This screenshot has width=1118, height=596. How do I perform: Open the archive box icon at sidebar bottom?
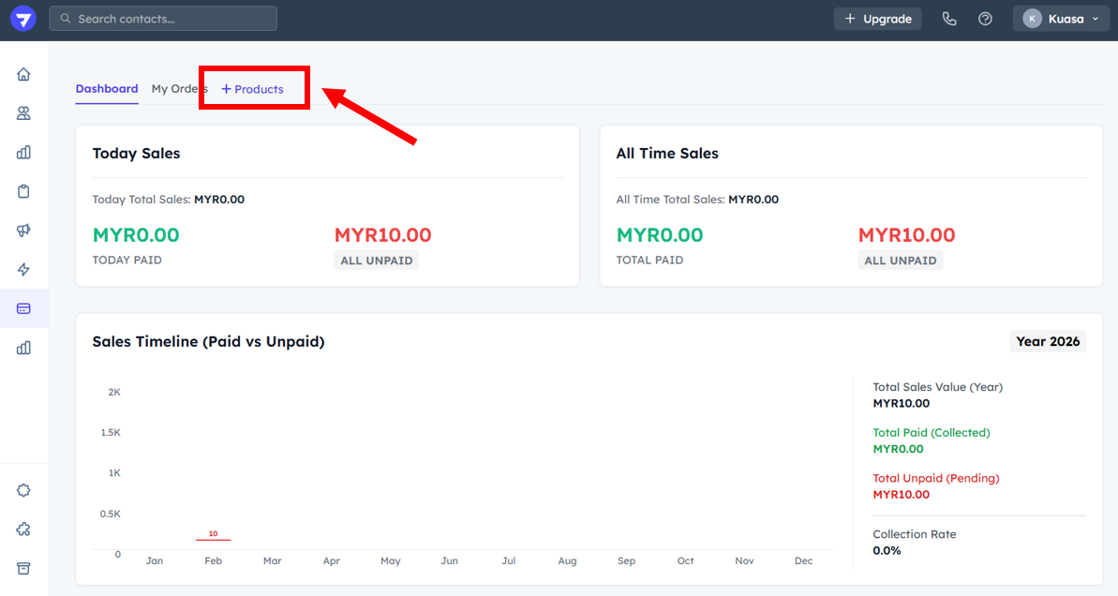click(23, 568)
